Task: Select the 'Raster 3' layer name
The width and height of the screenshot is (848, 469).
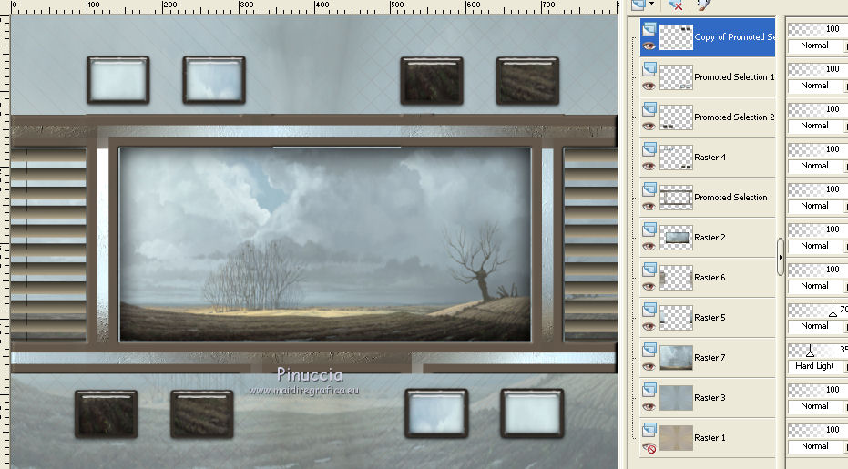Action: [710, 397]
